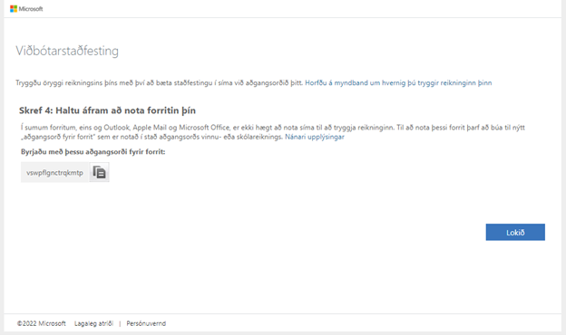The image size is (566, 335).
Task: Open the Nánari upplýsingar link
Action: 315,137
